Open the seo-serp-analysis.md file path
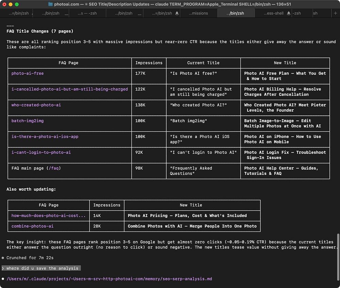Screen dimensions: 340x288 (x=109, y=279)
